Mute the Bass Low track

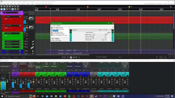[25, 41]
